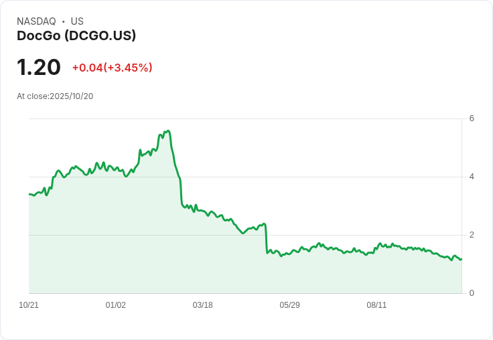
Task: Click the highest peak of price line
Action: point(167,131)
